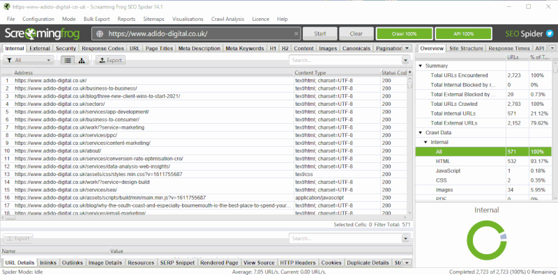
Task: Select the styles.min.css URL row
Action: [204, 174]
